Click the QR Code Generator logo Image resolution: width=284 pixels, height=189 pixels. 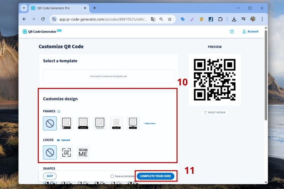pyautogui.click(x=42, y=32)
